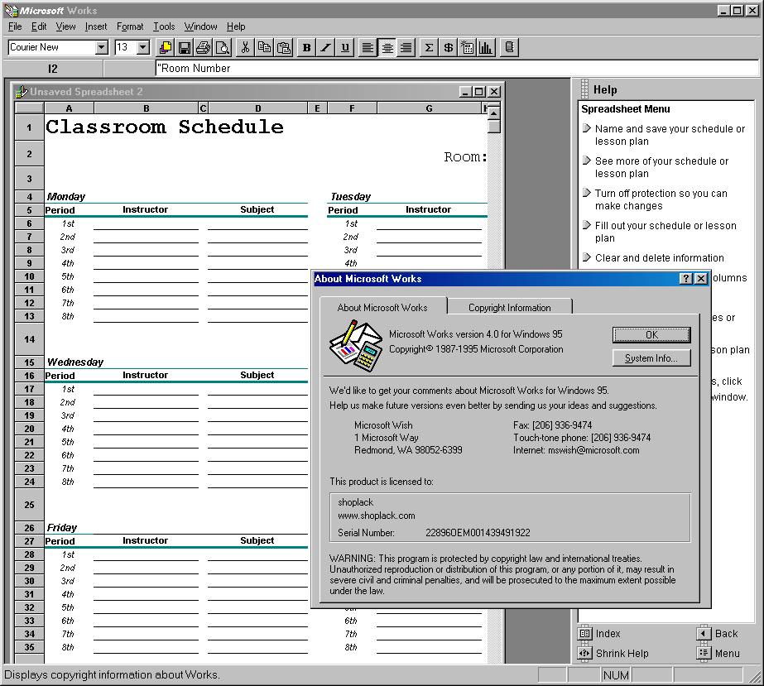Click the About dialog question-mark help button
This screenshot has height=686, width=764.
coord(686,279)
